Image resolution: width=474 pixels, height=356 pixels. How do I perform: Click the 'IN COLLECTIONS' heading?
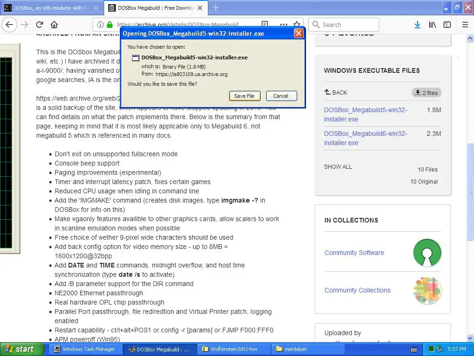(351, 220)
